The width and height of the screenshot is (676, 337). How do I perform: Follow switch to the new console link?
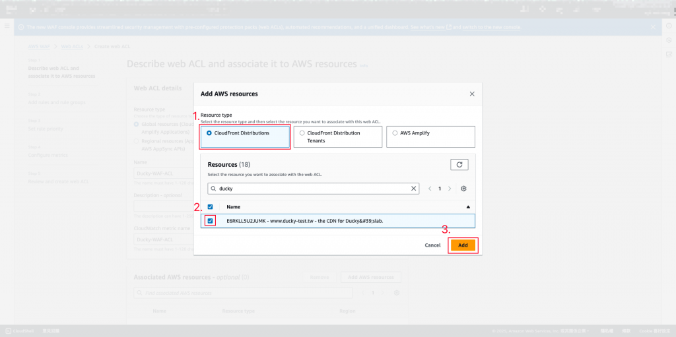click(491, 27)
